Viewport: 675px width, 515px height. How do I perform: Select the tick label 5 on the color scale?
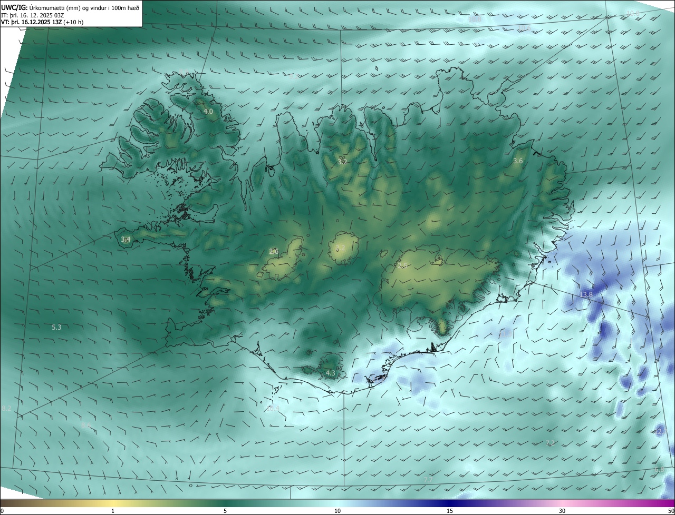pos(225,511)
